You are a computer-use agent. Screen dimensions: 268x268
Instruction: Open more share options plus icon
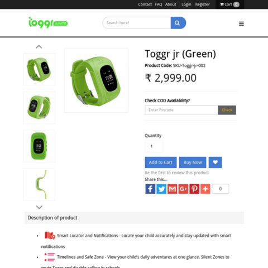click(205, 189)
